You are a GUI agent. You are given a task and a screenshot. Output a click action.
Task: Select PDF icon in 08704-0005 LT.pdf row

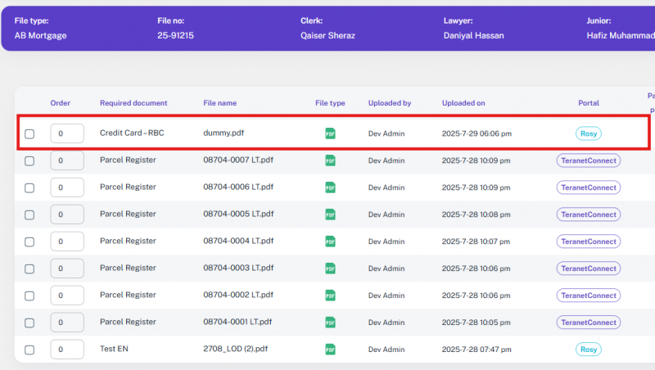(x=330, y=214)
